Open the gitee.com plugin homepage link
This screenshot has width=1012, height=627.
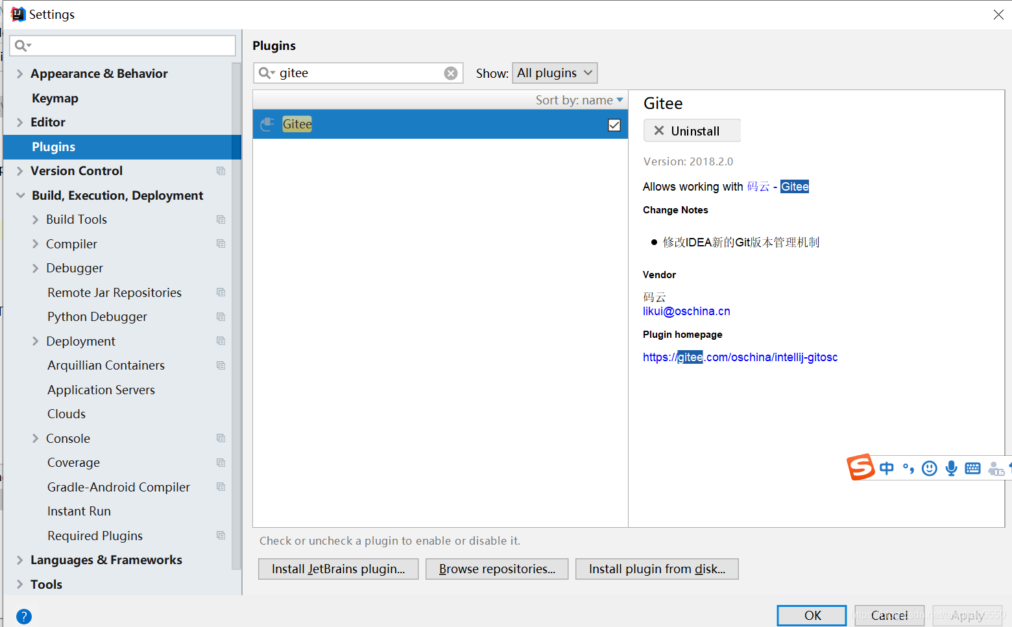(740, 357)
